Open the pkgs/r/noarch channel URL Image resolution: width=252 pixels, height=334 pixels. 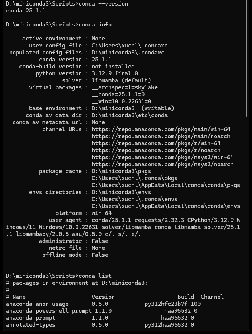point(156,150)
